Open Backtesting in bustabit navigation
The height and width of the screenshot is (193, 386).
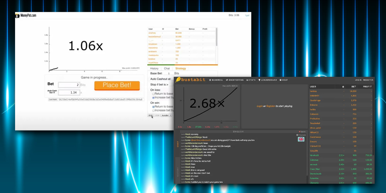(x=235, y=80)
